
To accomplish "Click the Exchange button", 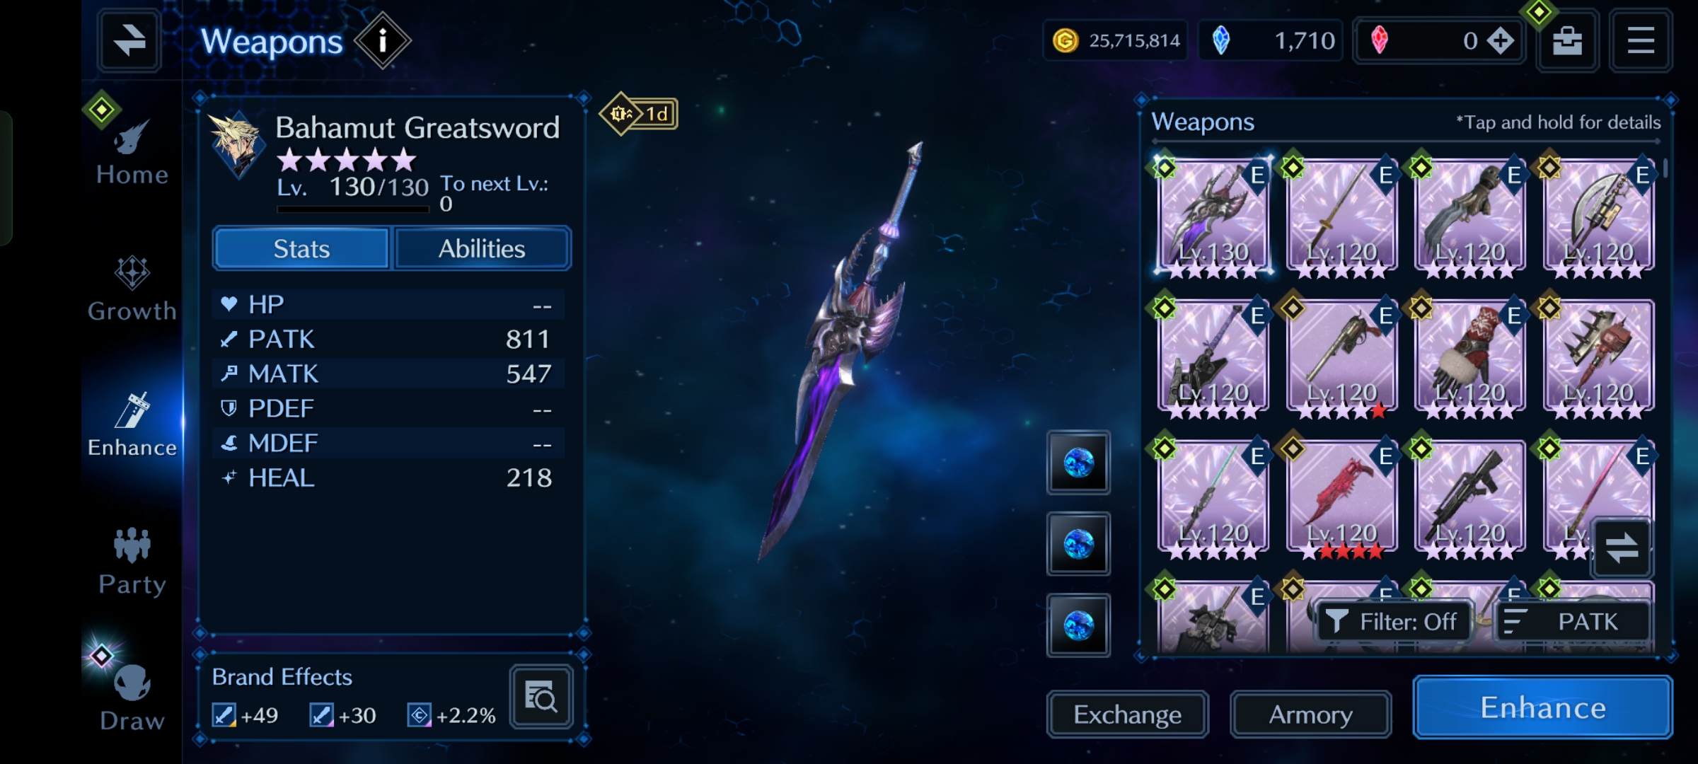I will (x=1127, y=714).
